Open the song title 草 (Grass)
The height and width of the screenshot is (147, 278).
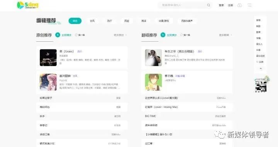[x=66, y=51]
